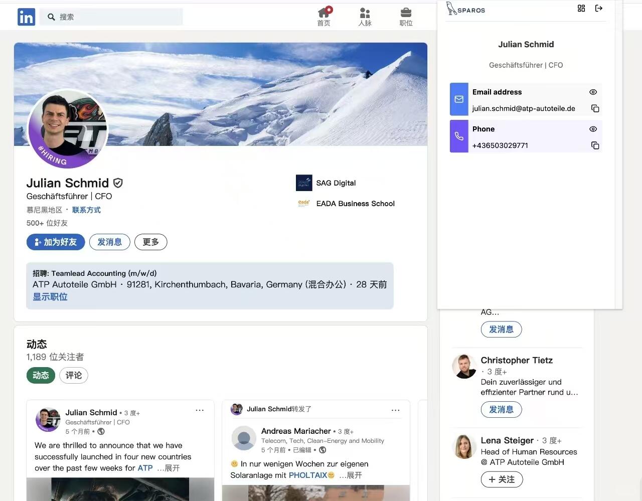Viewport: 642px width, 501px height.
Task: Message Julian with 发消息 button
Action: 110,242
